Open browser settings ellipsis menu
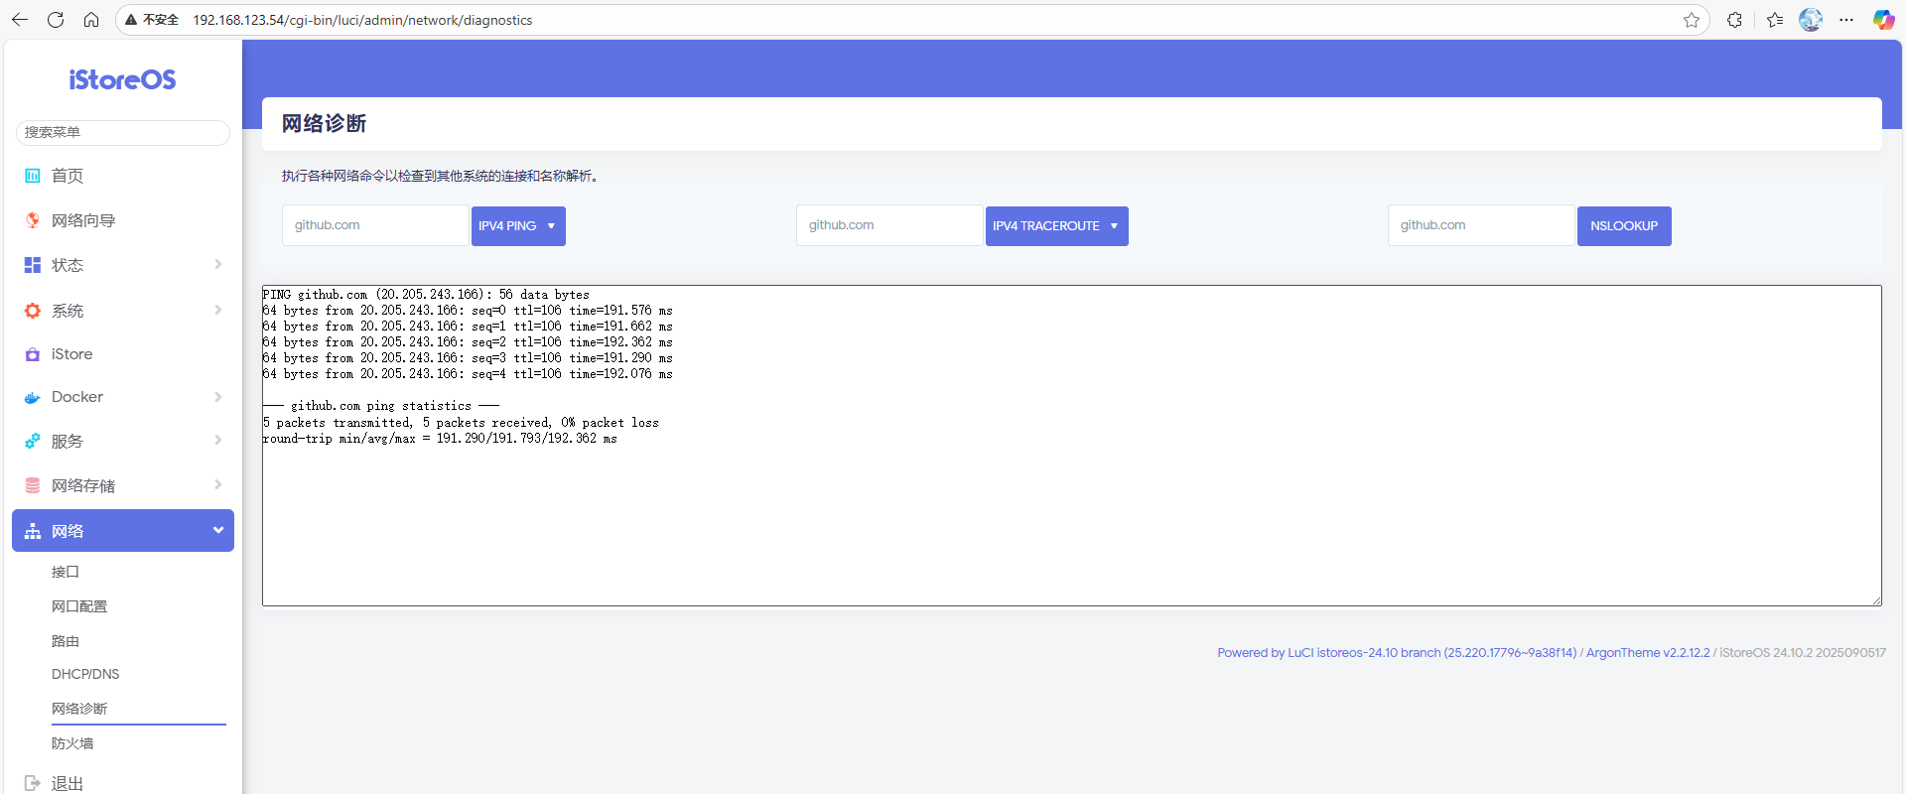 [x=1846, y=20]
